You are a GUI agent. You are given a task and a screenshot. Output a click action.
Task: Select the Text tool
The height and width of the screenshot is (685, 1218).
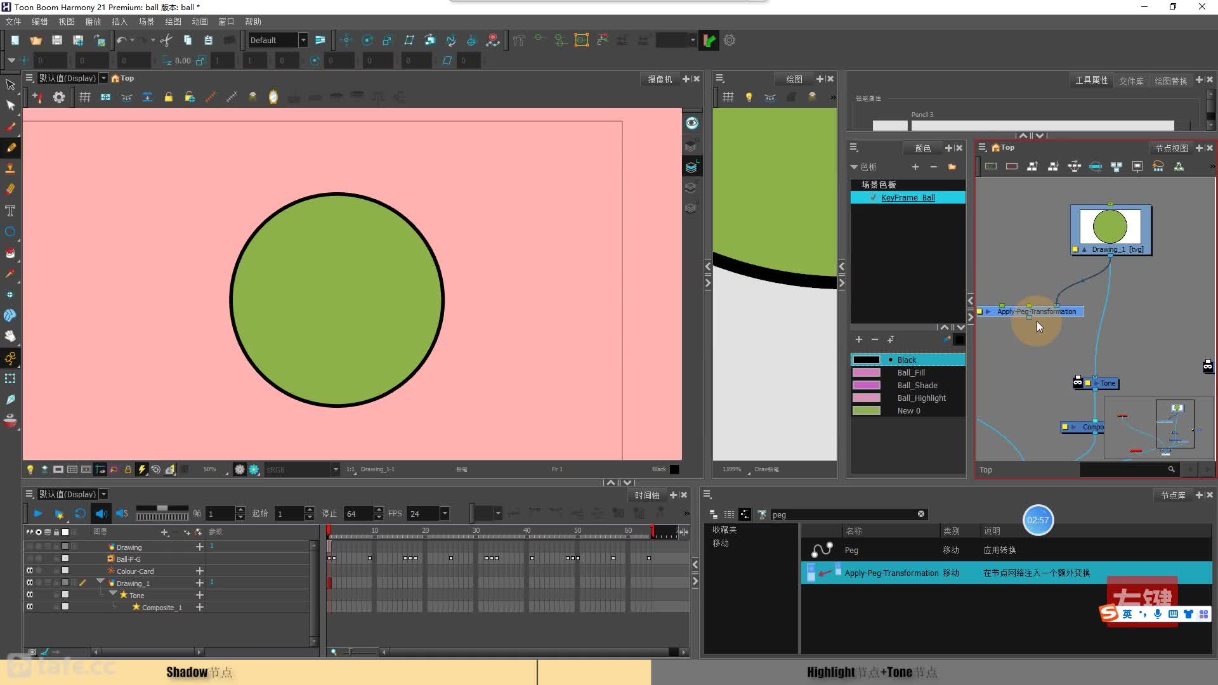10,211
